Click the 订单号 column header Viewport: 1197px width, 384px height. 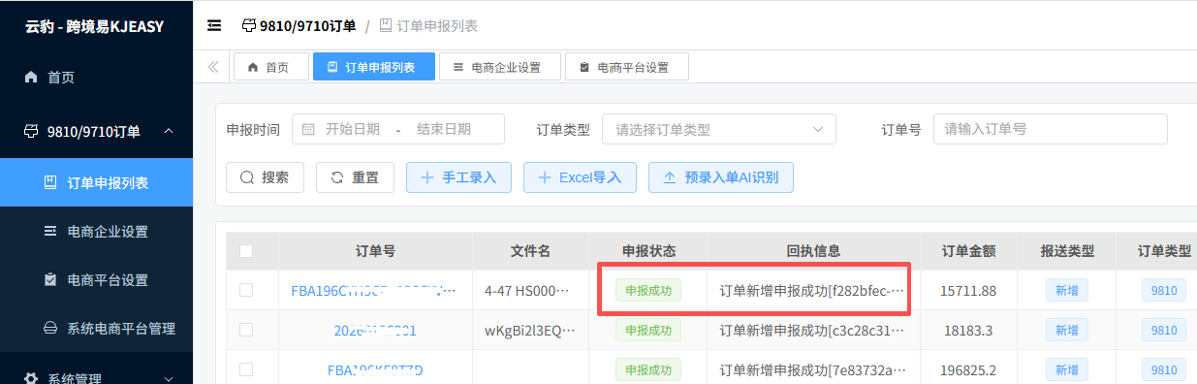[375, 251]
